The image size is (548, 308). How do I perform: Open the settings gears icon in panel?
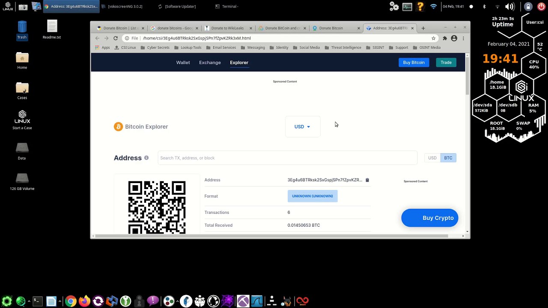click(394, 6)
